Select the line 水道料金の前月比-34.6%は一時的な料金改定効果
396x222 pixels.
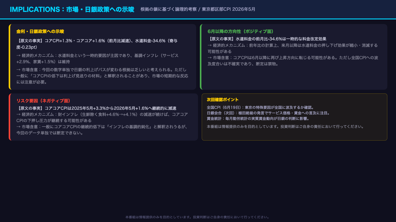(x=267, y=39)
